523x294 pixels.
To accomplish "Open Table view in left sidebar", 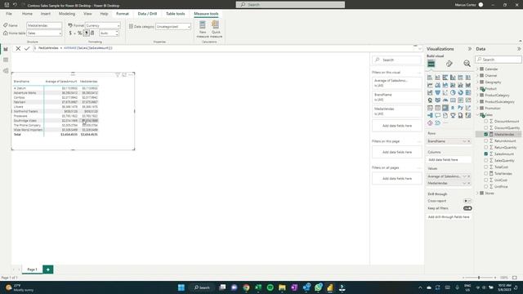I will pos(6,60).
